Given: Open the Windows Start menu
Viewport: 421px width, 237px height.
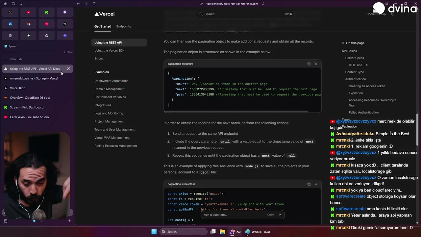Looking at the screenshot, I should pos(154,232).
